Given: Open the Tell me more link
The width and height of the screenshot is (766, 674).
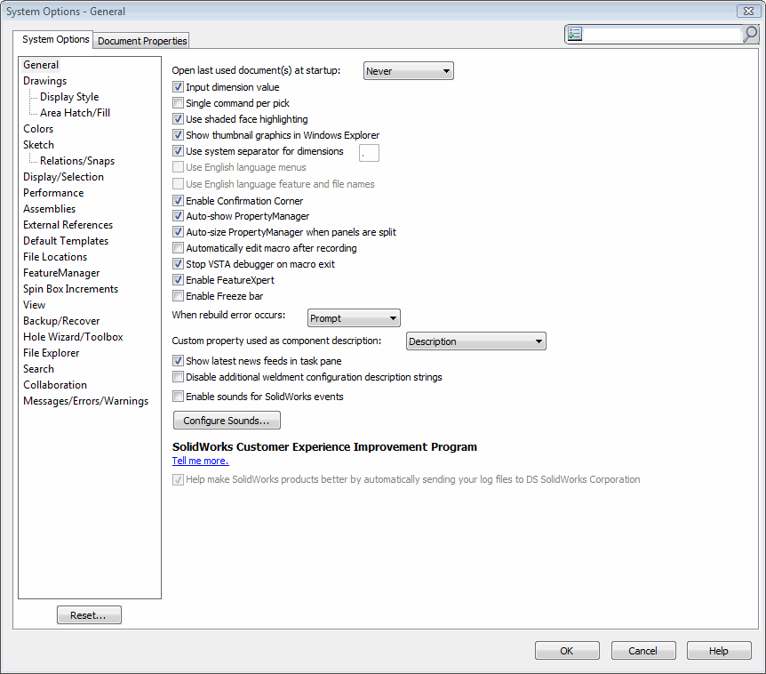Looking at the screenshot, I should (200, 461).
